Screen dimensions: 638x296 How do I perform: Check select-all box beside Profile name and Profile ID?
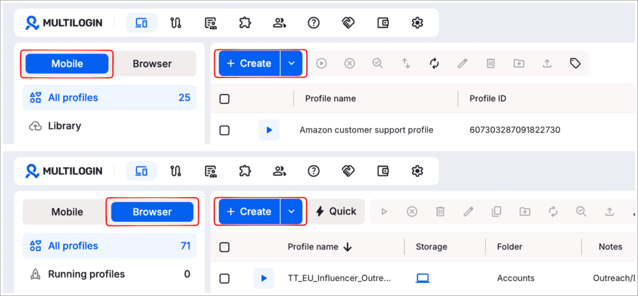(224, 98)
